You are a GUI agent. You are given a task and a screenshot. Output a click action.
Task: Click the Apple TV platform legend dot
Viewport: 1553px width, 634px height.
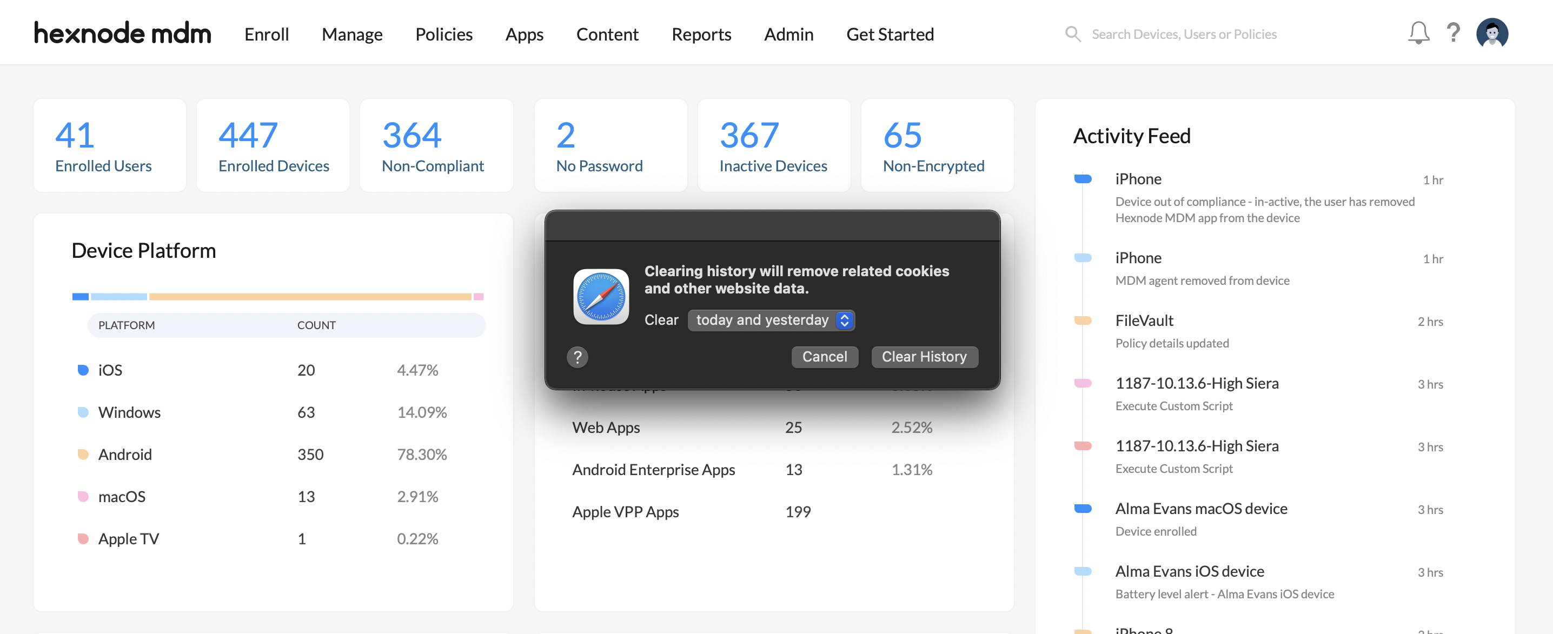[x=83, y=539]
